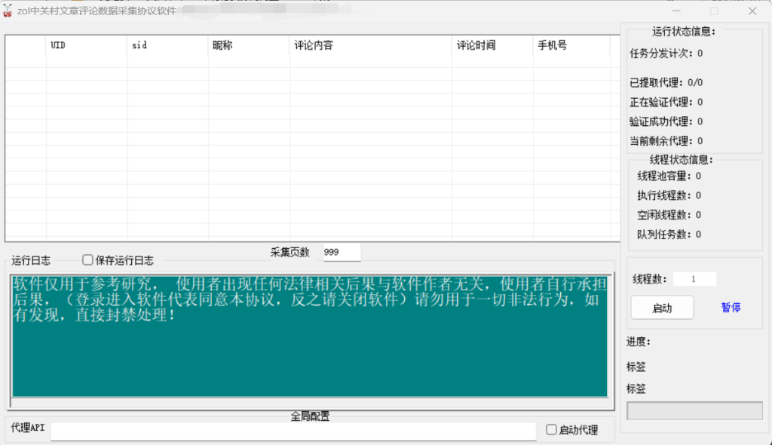The image size is (772, 445).
Task: Click the 昵称 column header
Action: (x=249, y=45)
